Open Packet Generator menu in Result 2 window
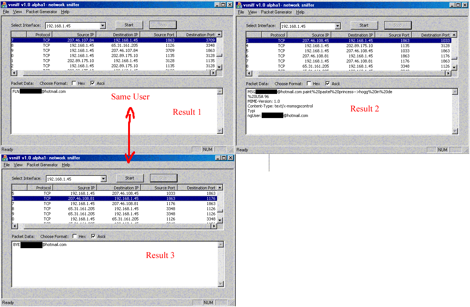470x307 pixels. point(276,12)
